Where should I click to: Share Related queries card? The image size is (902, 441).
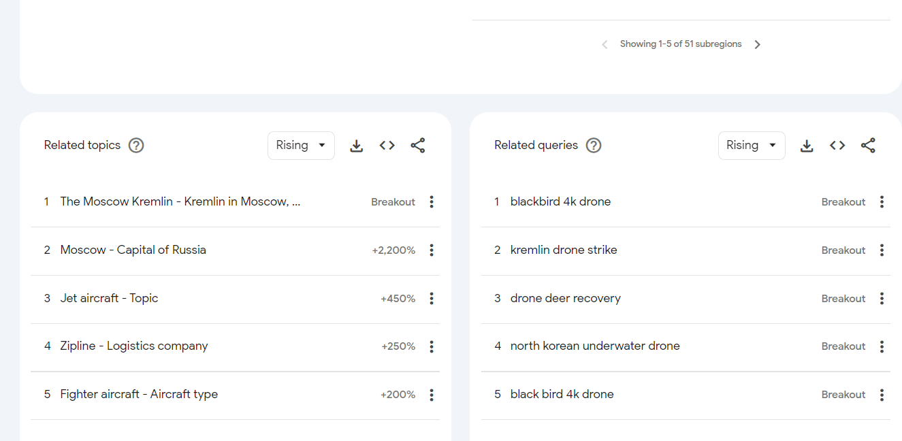(868, 146)
